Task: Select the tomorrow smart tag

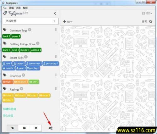Action: [34, 64]
